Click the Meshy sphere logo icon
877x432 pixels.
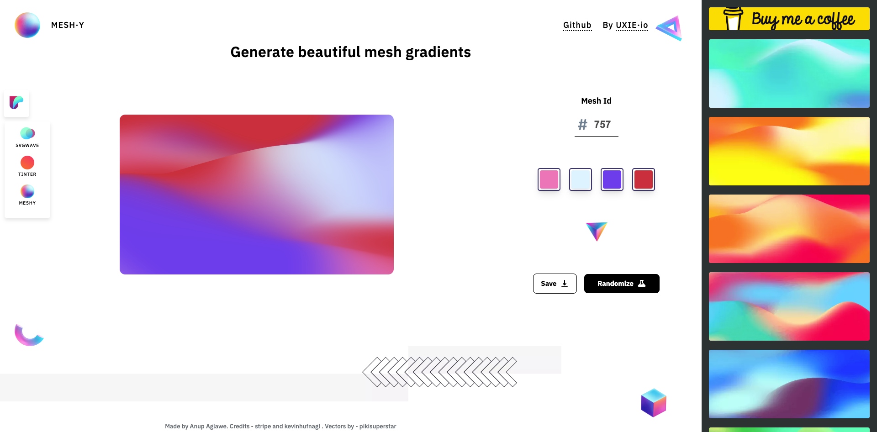coord(27,25)
